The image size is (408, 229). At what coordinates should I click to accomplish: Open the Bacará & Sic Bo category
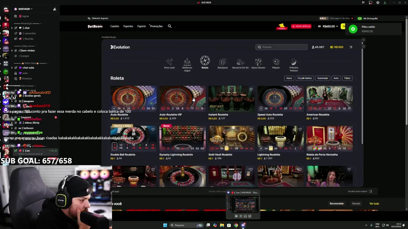click(x=240, y=63)
